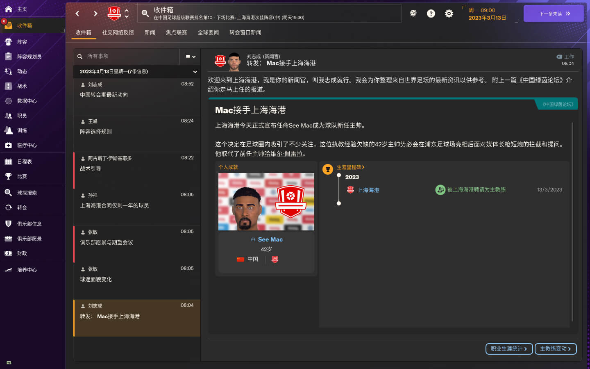The height and width of the screenshot is (369, 590).
Task: Open 财政 finances in sidebar
Action: point(22,253)
